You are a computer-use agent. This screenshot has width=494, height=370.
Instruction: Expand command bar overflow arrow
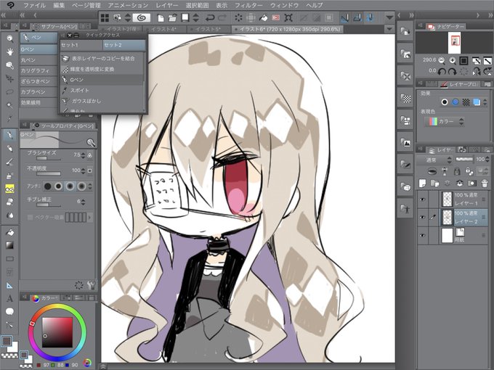389,17
